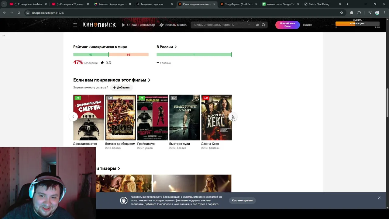Click the Быстрее пули title link

pos(180,144)
